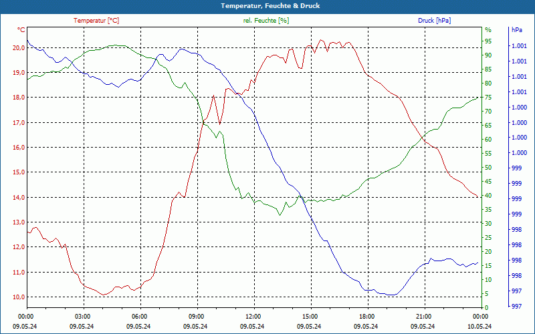Image resolution: width=535 pixels, height=334 pixels.
Task: Click the 997 bottom pressure axis value
Action: point(517,307)
